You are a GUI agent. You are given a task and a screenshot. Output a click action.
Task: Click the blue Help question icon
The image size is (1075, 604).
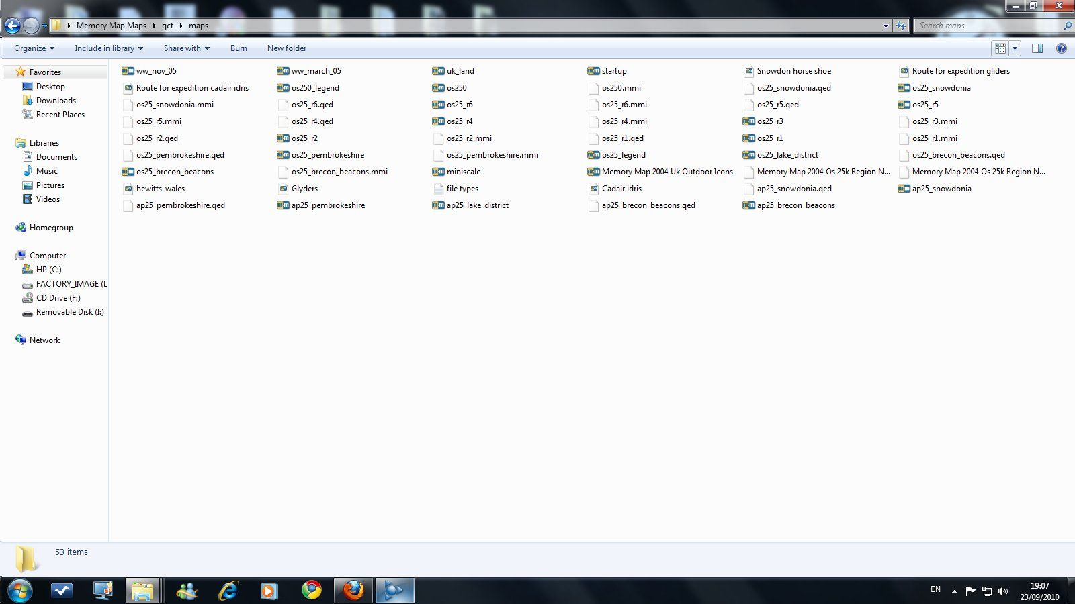1062,48
